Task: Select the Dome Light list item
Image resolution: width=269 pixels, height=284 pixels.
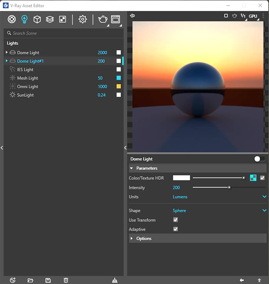Action: [x=28, y=53]
